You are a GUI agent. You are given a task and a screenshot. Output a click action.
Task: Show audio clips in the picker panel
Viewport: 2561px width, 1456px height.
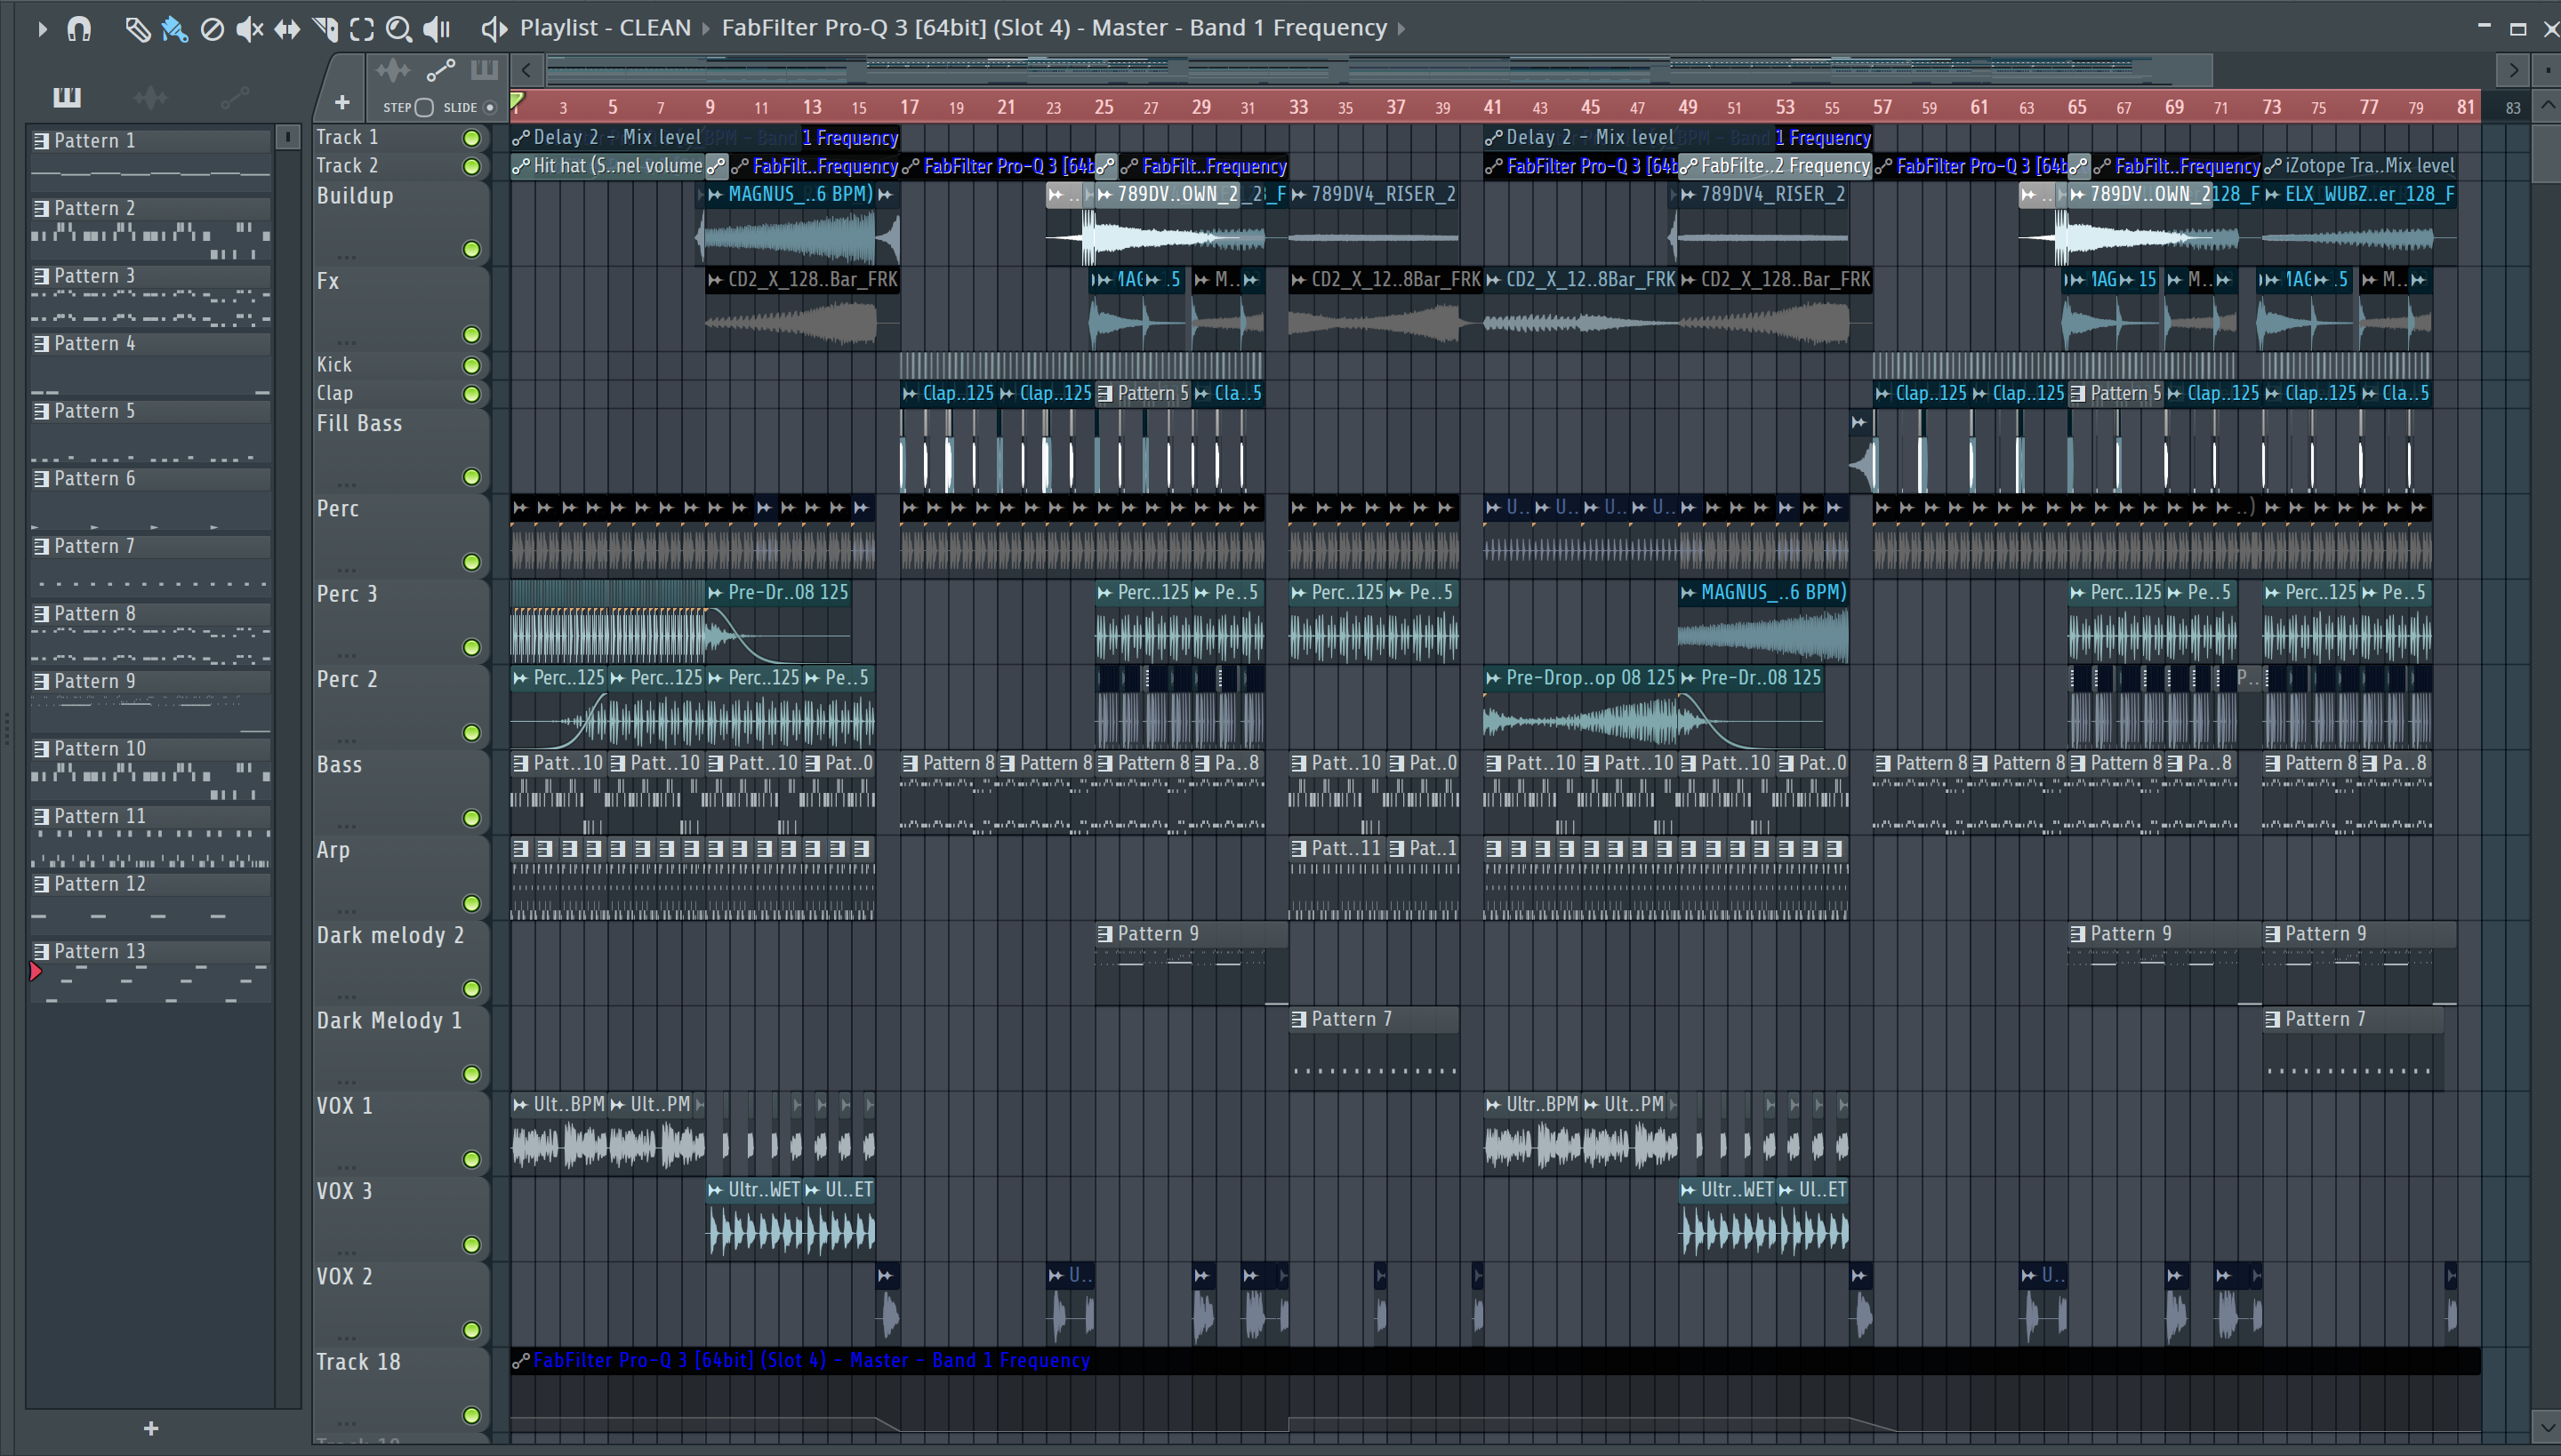click(150, 97)
